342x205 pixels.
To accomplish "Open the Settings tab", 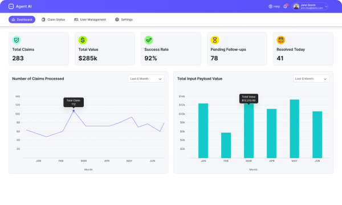I will 124,19.
